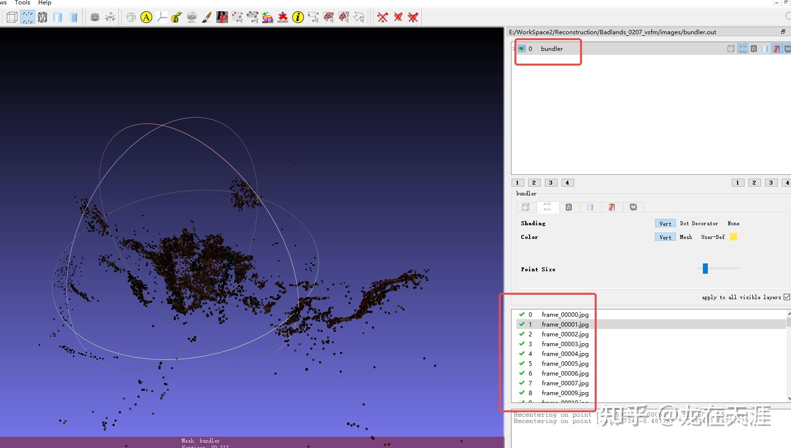Click the layer info 'i' icon
Viewport: 791px width, 448px height.
[298, 17]
